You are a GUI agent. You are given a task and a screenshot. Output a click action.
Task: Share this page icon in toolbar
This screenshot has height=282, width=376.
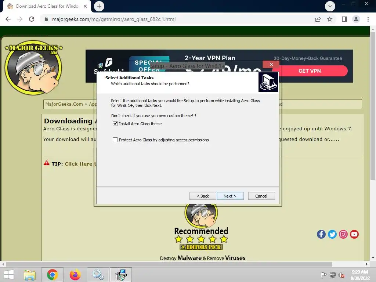click(318, 19)
